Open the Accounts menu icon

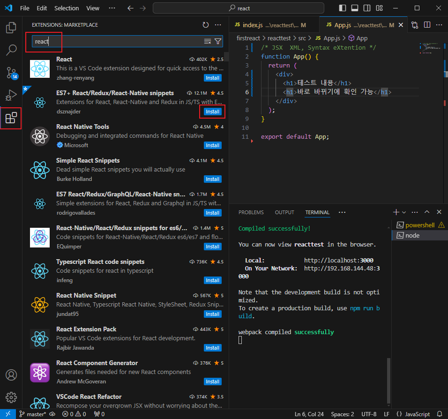tap(11, 375)
